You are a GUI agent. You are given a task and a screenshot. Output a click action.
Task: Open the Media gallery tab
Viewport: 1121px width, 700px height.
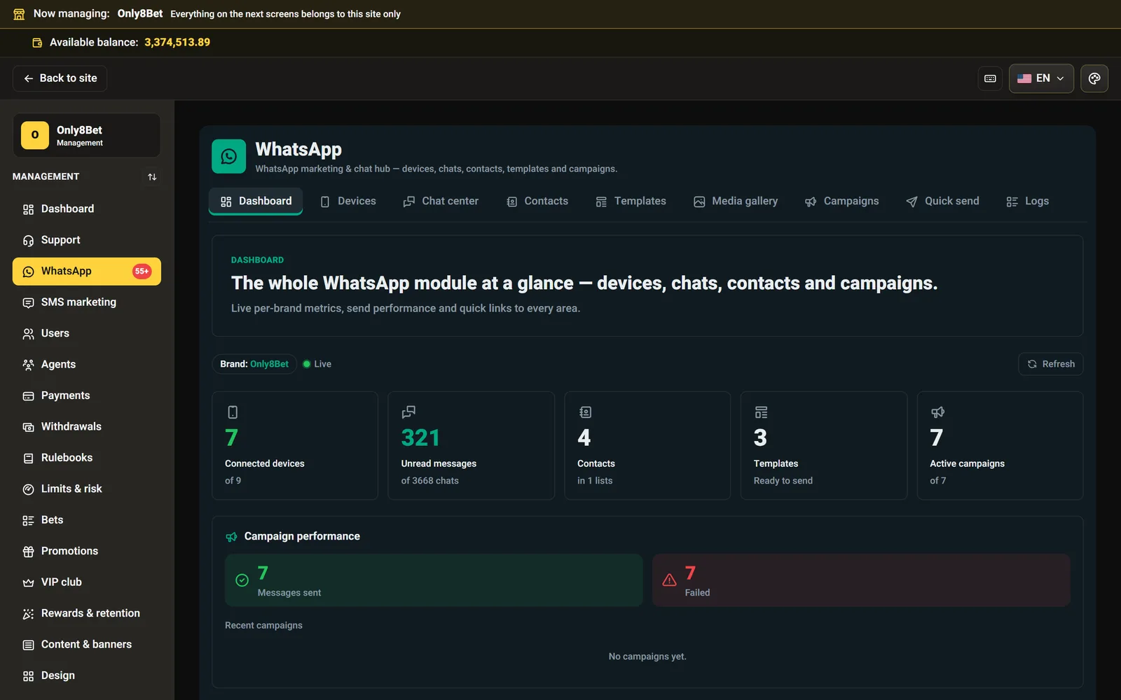(x=736, y=202)
